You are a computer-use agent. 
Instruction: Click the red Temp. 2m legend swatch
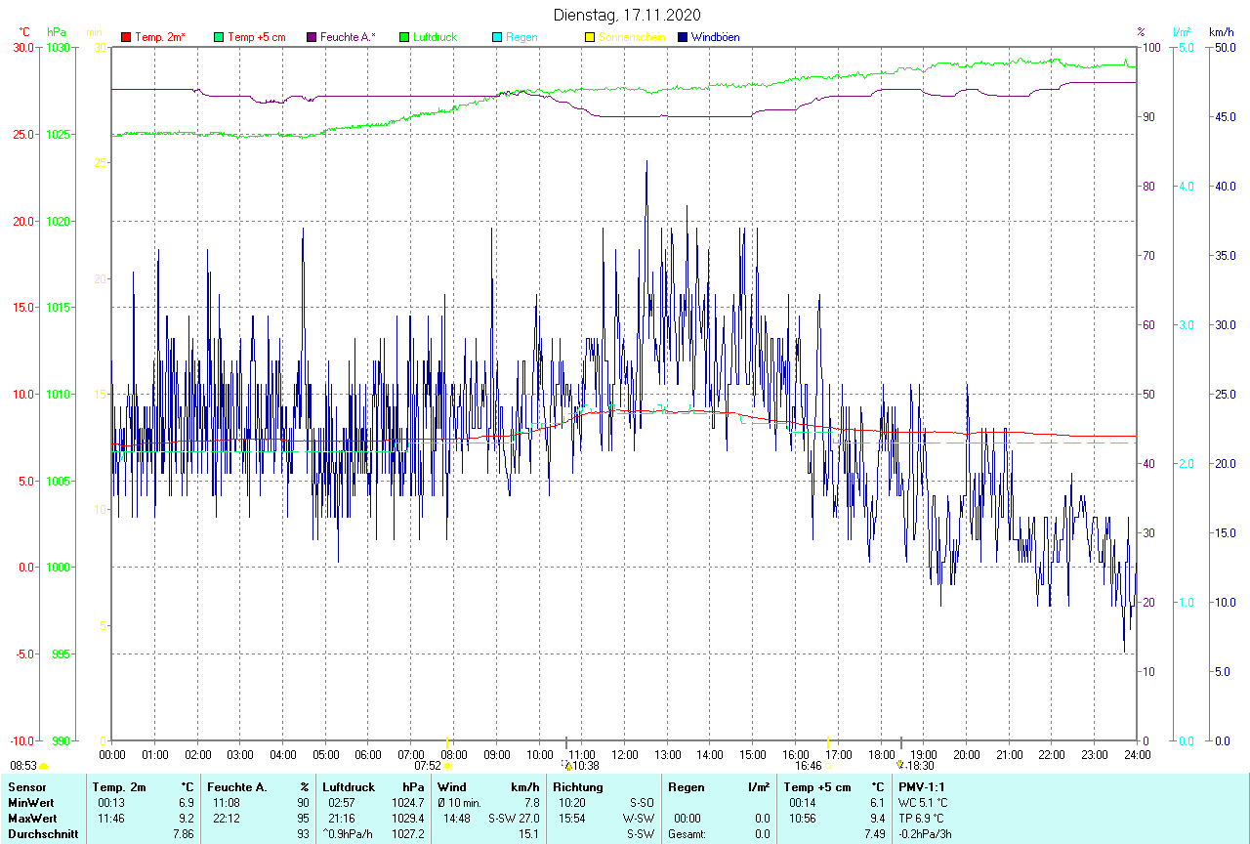(126, 37)
